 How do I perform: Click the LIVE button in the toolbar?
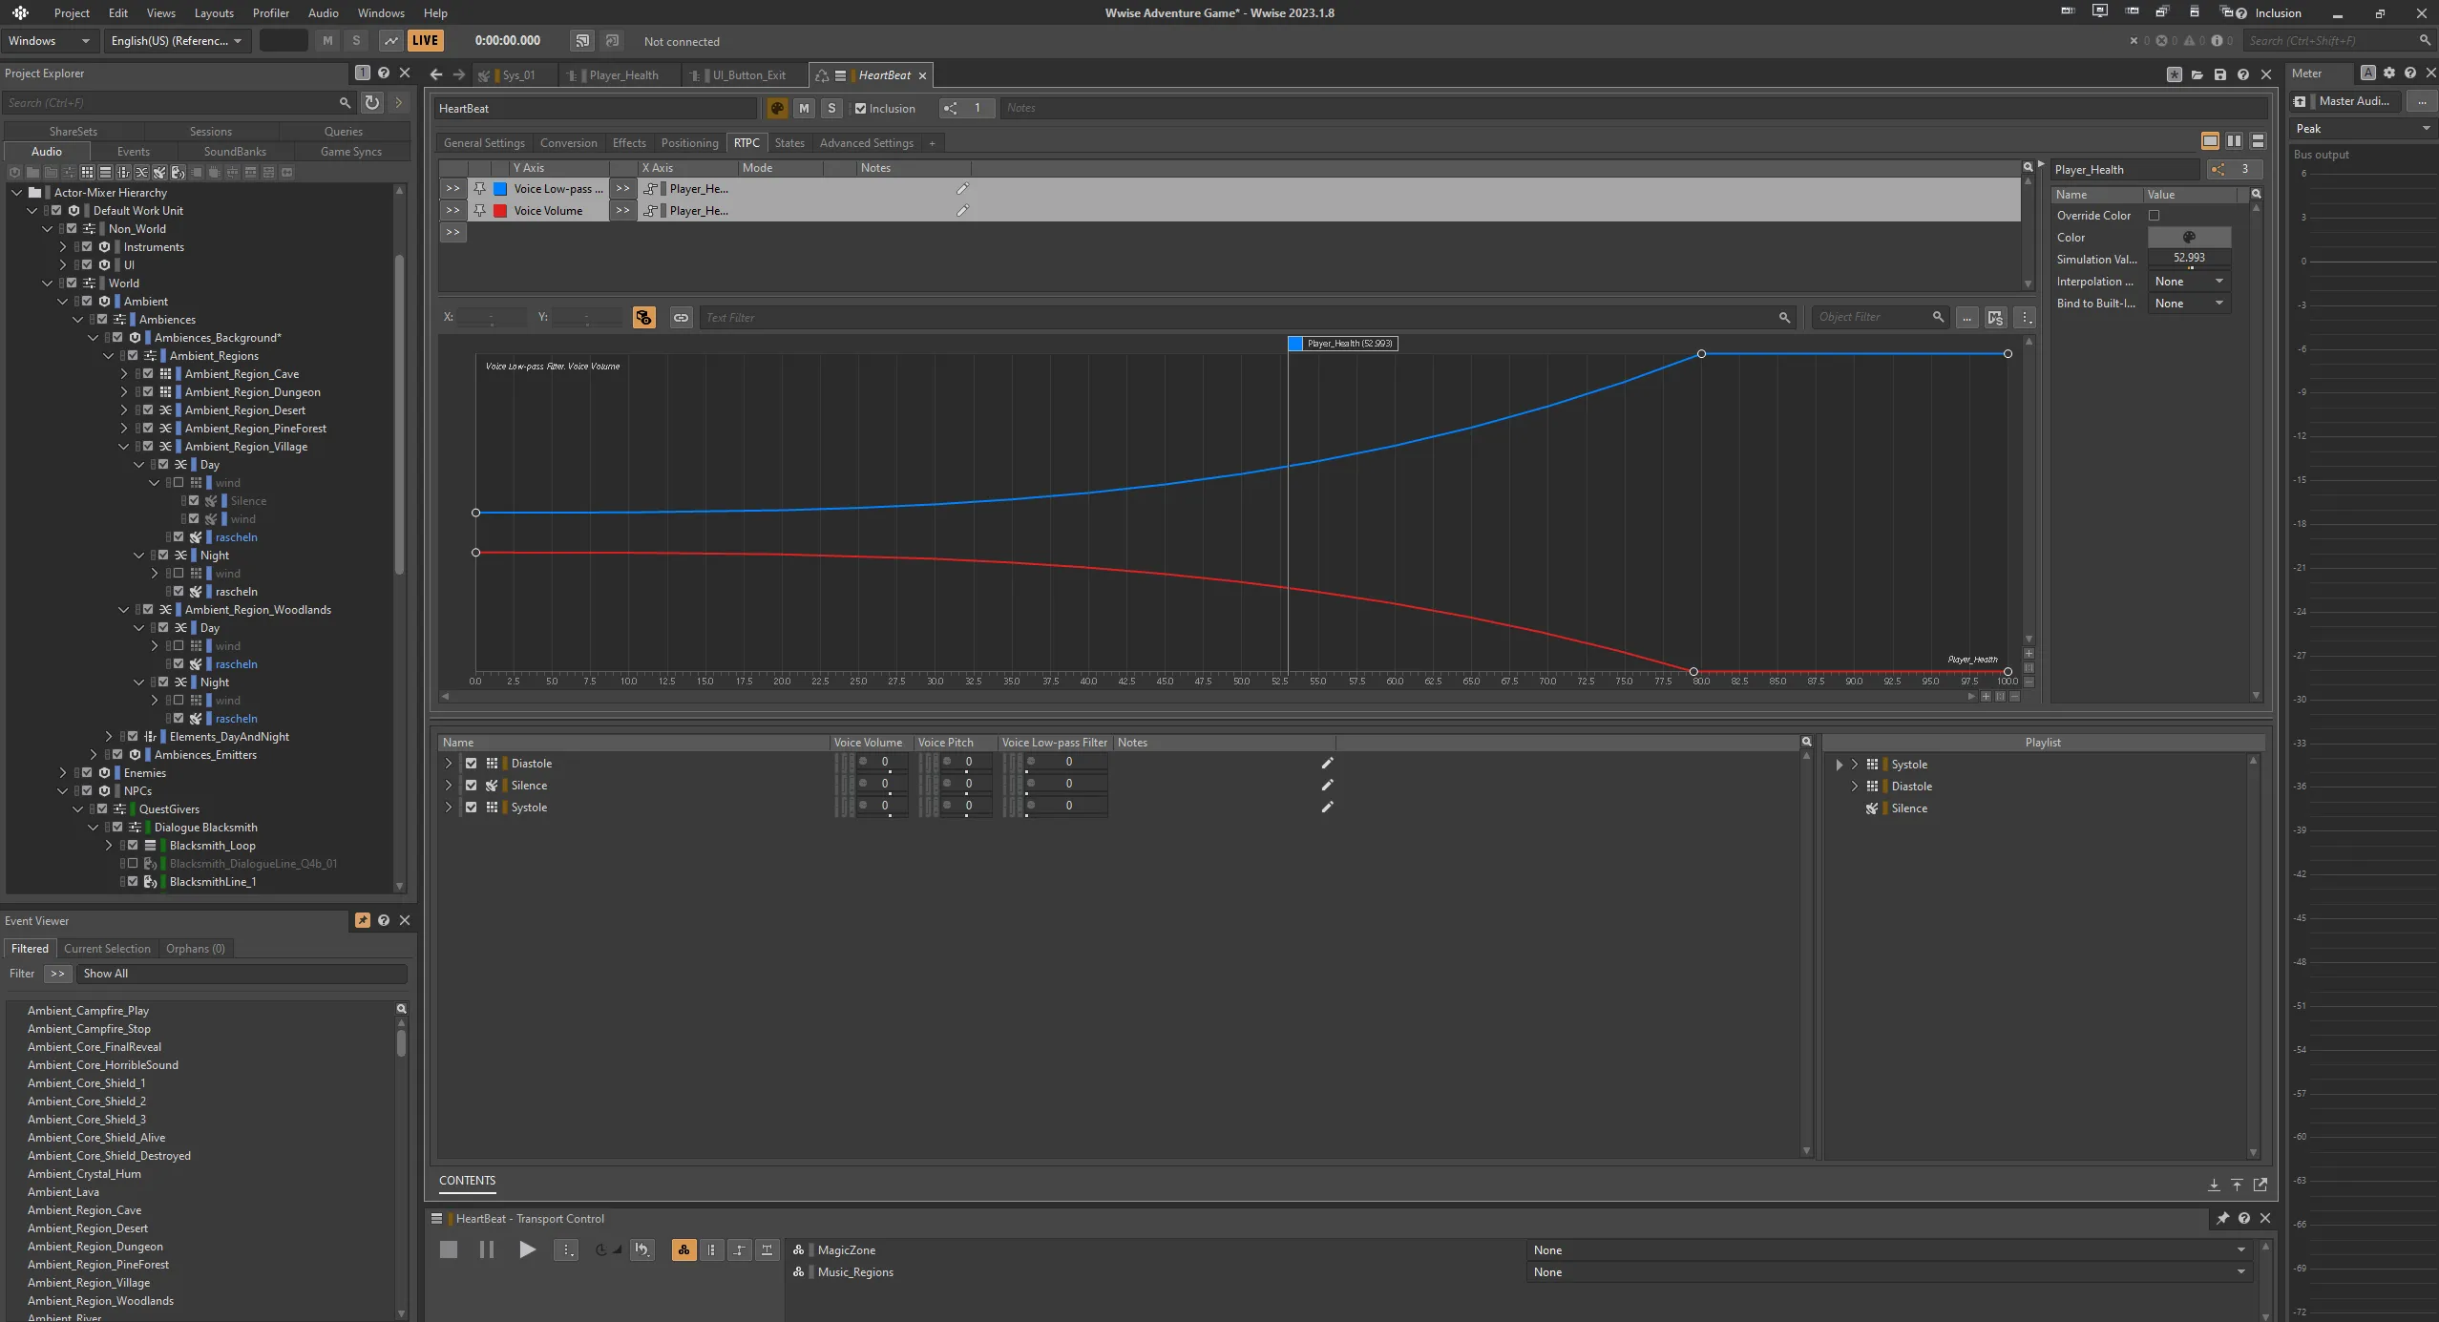(x=424, y=40)
